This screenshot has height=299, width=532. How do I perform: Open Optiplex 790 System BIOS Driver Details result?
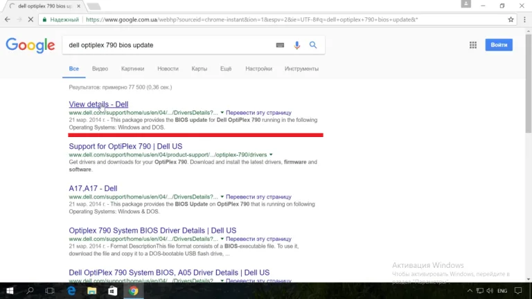[x=152, y=230]
